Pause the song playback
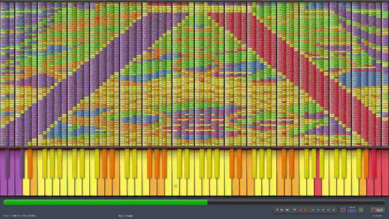Viewport: 389px width, 219px height. (323, 210)
